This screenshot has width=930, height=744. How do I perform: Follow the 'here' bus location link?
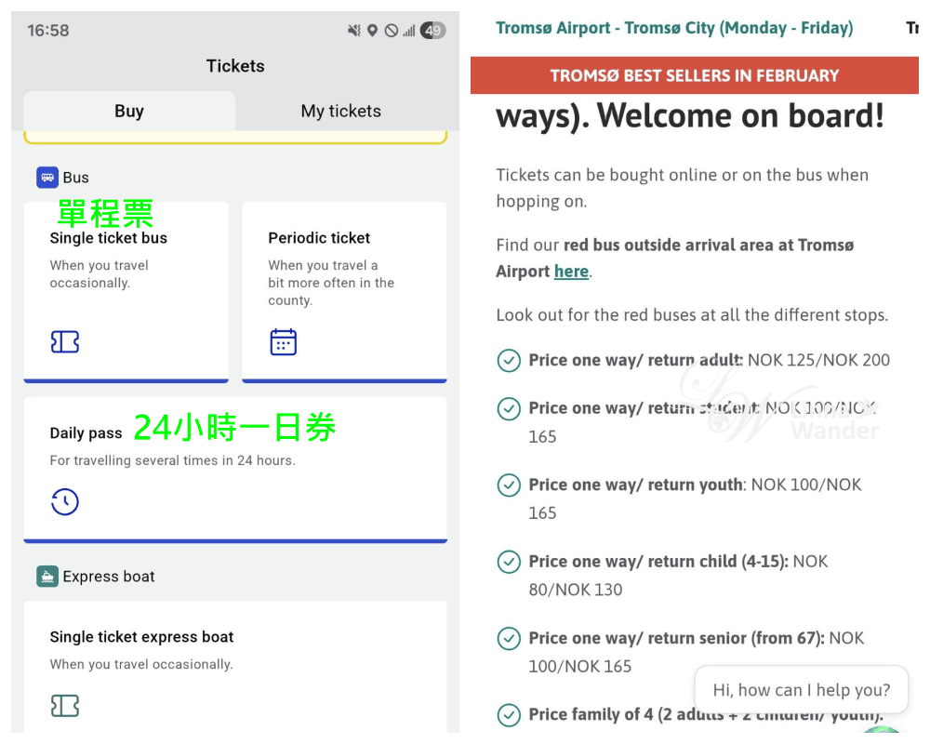(571, 272)
